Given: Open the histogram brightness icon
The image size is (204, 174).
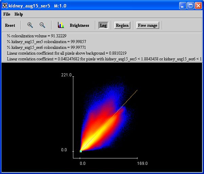Looking at the screenshot, I should click(61, 25).
